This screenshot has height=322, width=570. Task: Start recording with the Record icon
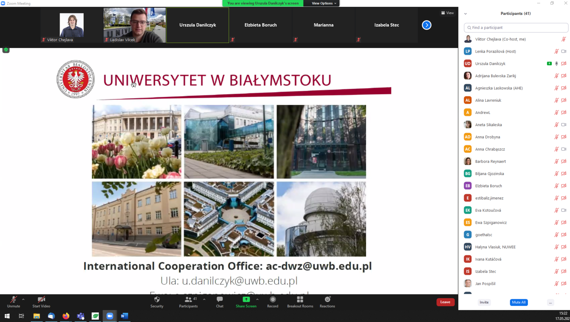[273, 300]
